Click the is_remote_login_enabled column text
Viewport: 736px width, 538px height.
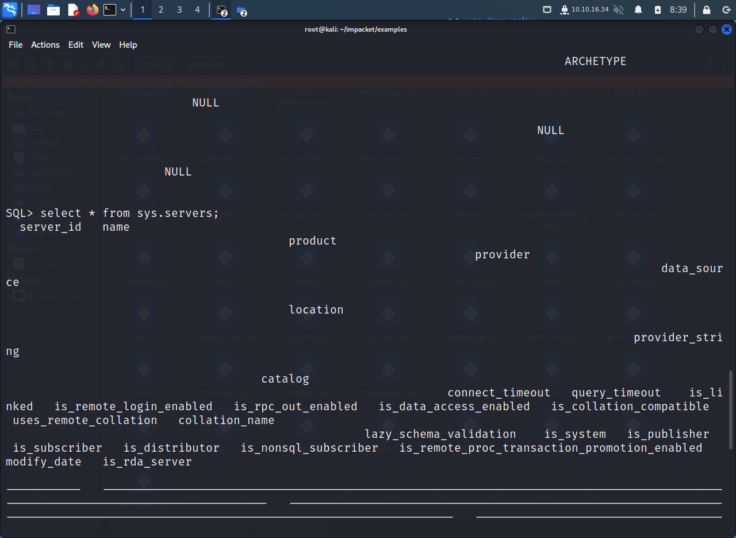(133, 407)
